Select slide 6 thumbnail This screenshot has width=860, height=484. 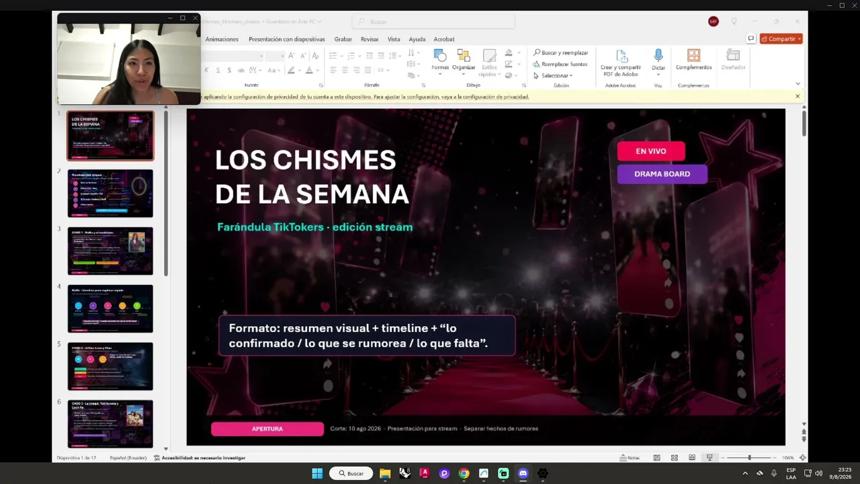110,424
